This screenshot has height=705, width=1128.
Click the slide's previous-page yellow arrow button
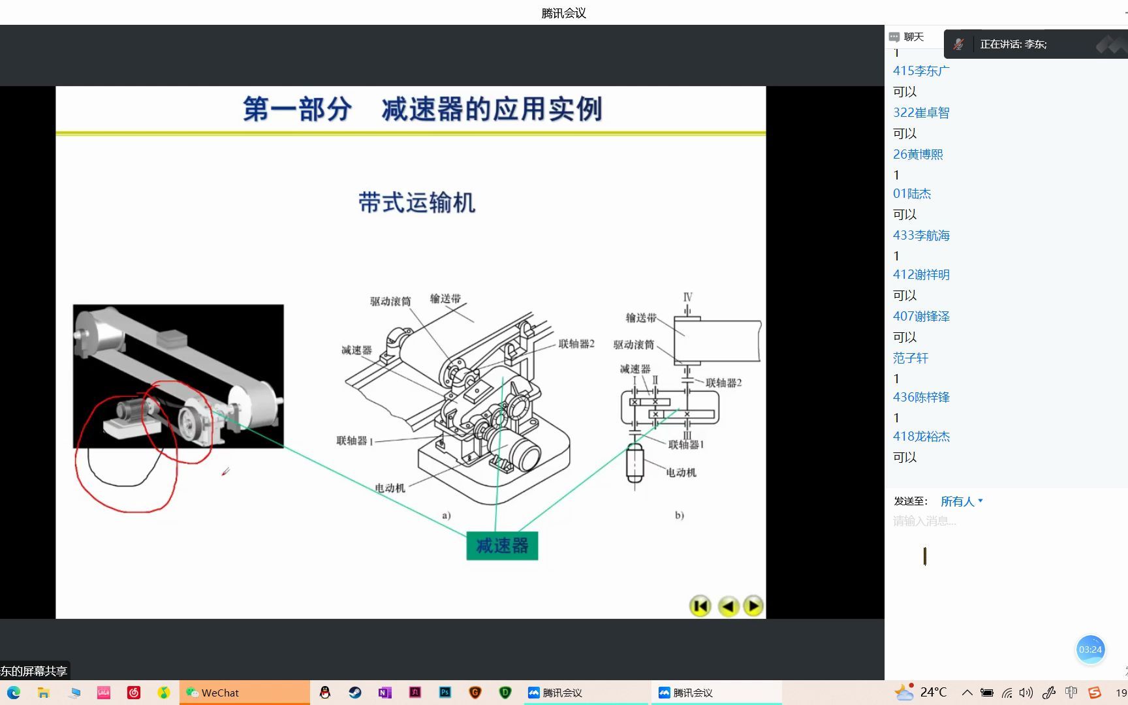tap(728, 606)
